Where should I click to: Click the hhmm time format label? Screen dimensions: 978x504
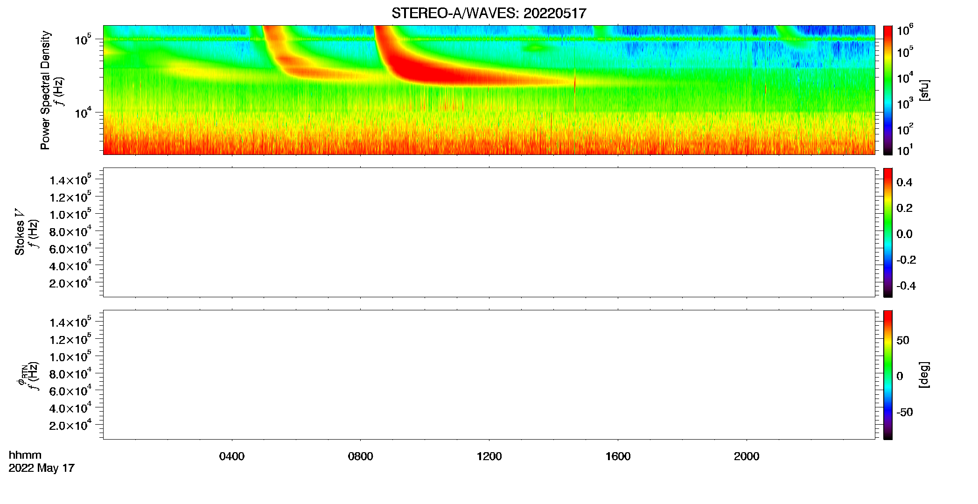[25, 455]
